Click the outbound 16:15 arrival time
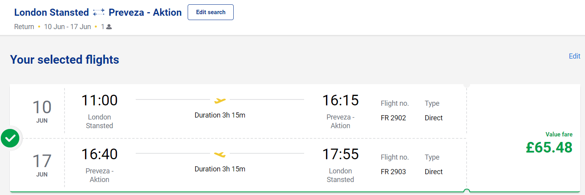The image size is (585, 195). click(x=340, y=100)
